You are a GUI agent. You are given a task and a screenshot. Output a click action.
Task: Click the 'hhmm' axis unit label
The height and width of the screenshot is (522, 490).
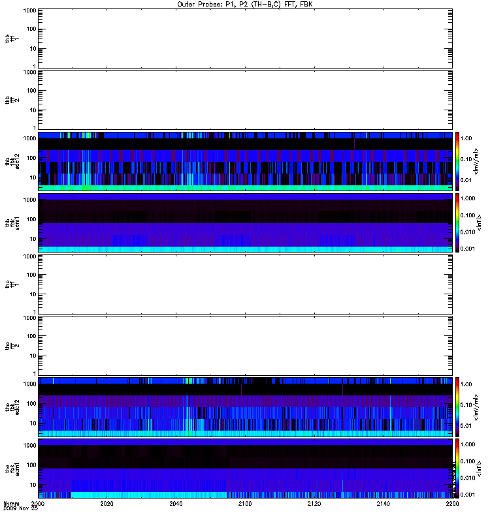click(11, 503)
